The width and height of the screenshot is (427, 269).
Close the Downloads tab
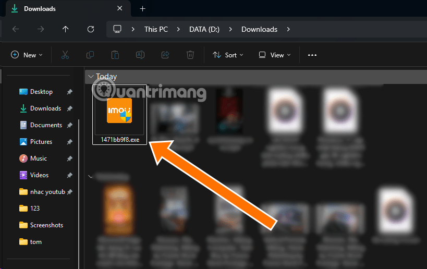119,8
